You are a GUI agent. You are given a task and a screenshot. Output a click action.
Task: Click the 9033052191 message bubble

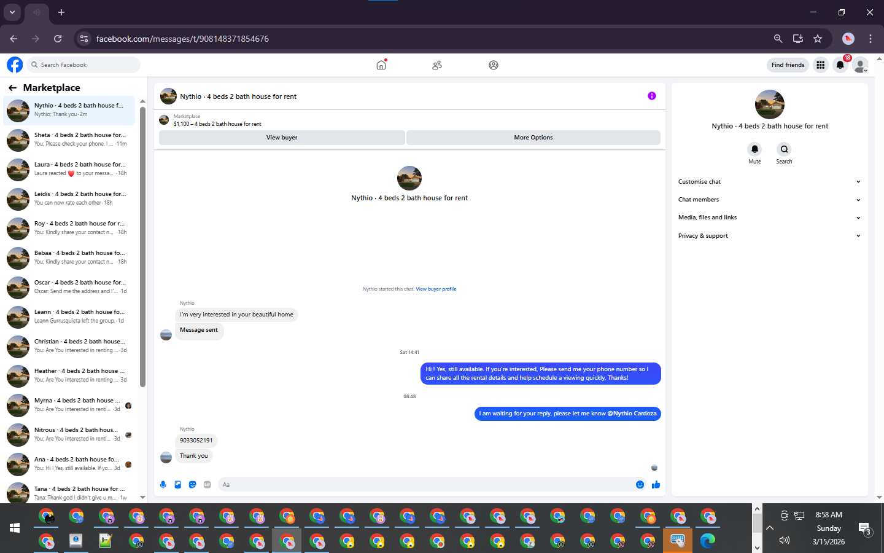[196, 440]
